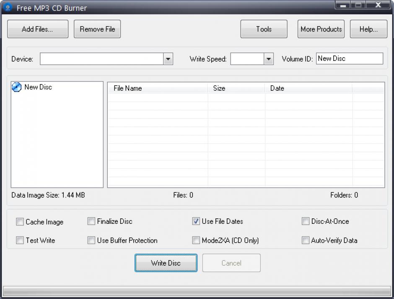Toggle the Auto-Verify Data checkbox
The image size is (394, 299).
point(306,240)
